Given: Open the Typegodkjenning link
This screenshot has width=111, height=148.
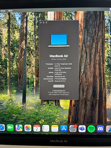Looking at the screenshot, I should pyautogui.click(x=59, y=90).
